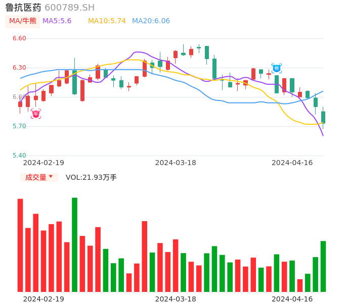Toggle the MA5 line legend
This screenshot has height=306, width=347.
57,21
